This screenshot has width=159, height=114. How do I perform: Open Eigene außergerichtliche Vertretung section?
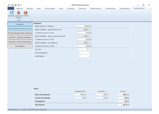coord(20,29)
